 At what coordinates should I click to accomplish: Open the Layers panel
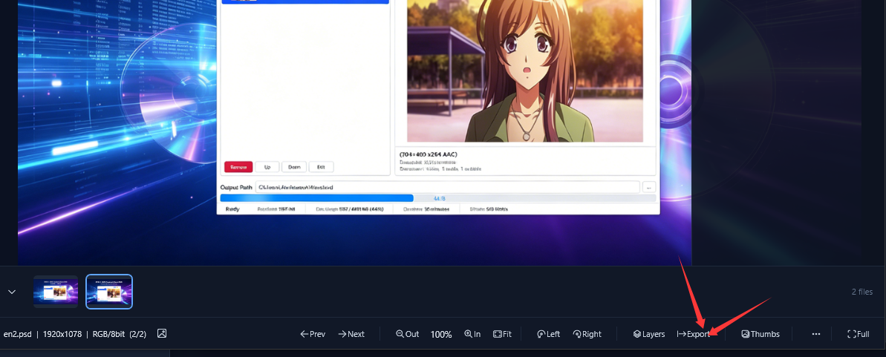click(648, 334)
